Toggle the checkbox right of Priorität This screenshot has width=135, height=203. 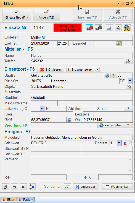click(x=130, y=143)
